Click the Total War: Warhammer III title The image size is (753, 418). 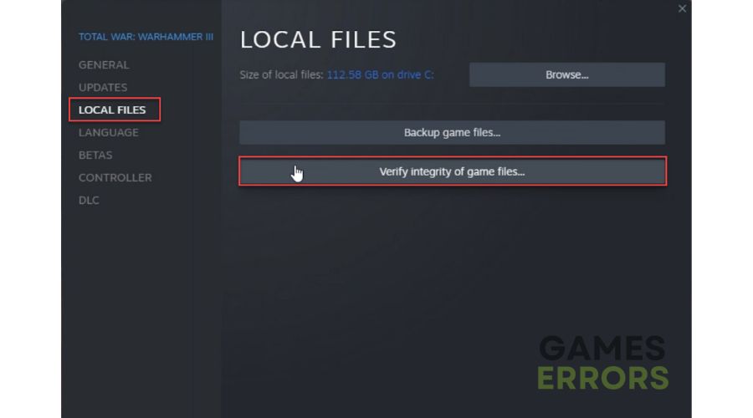click(146, 37)
